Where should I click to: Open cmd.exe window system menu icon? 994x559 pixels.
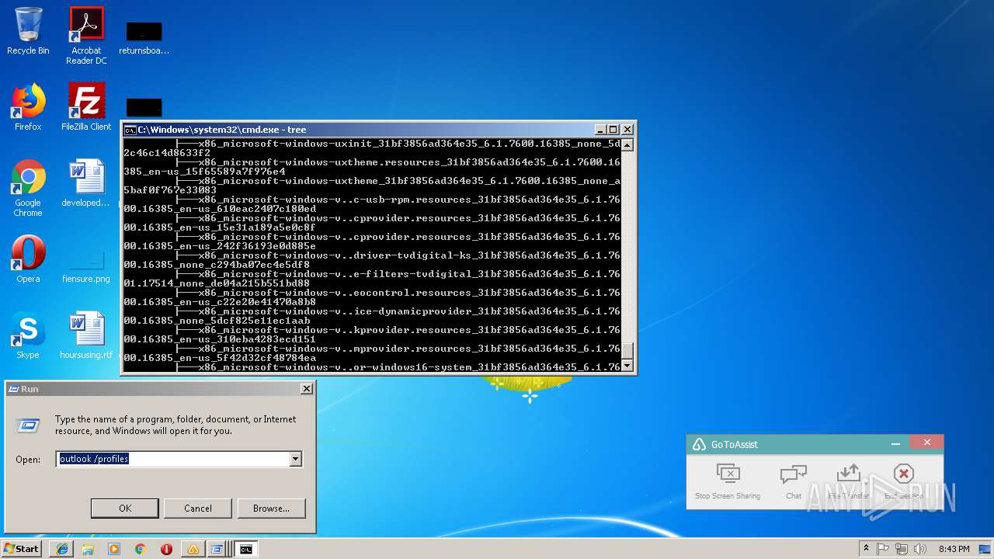coord(130,130)
